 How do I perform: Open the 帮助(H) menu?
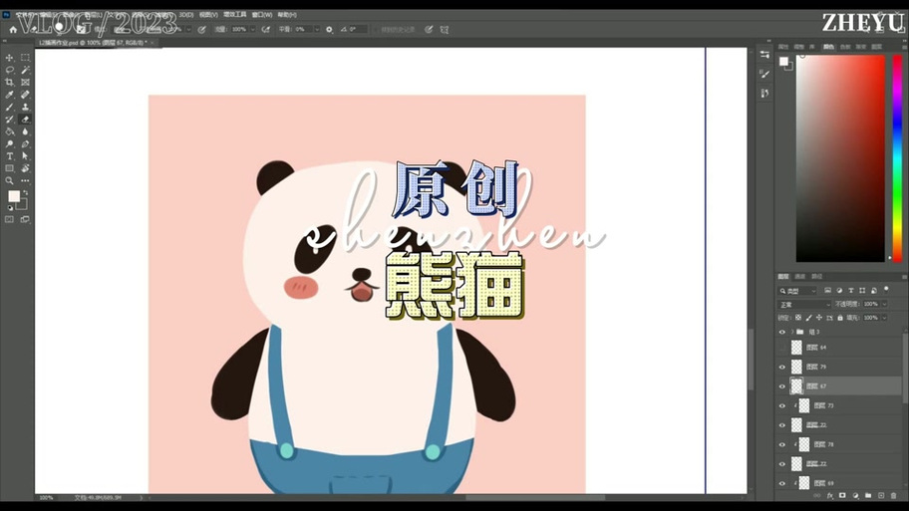point(287,15)
